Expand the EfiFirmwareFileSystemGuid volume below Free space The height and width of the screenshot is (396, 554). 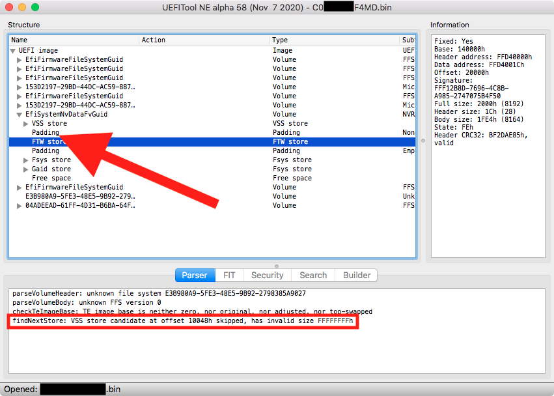20,188
